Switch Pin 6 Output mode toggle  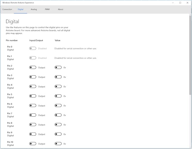(x=33, y=105)
